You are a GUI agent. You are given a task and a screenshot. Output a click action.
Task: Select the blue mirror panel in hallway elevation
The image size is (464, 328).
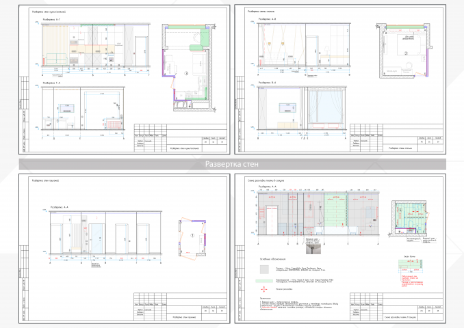tap(96, 238)
